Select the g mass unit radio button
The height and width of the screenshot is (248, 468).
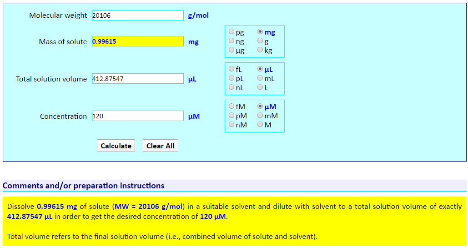point(260,40)
